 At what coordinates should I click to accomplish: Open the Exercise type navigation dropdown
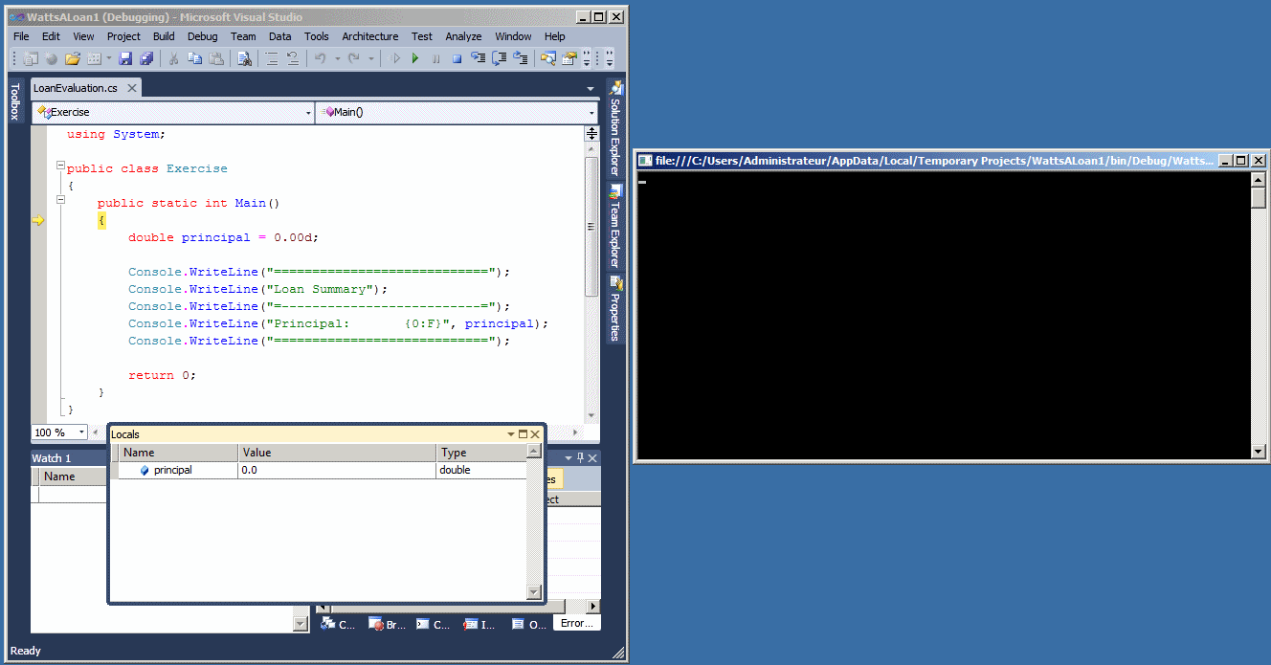pyautogui.click(x=308, y=112)
